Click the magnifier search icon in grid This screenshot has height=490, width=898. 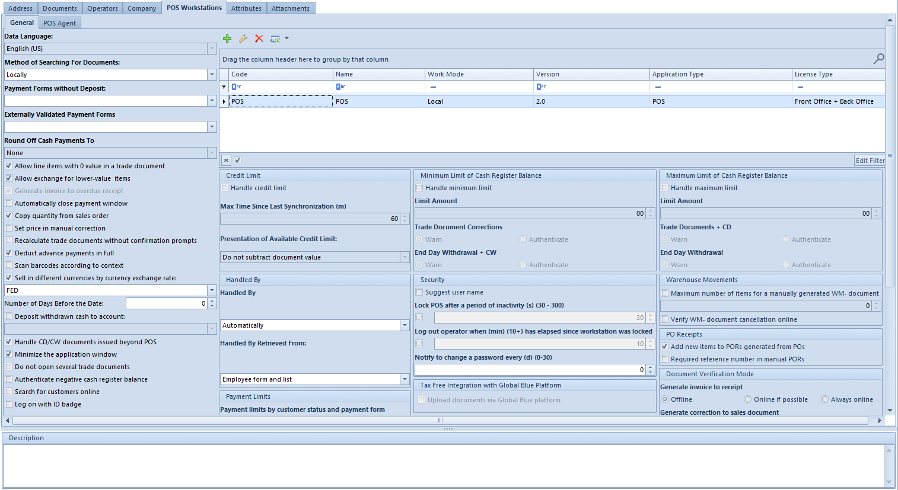[x=878, y=59]
